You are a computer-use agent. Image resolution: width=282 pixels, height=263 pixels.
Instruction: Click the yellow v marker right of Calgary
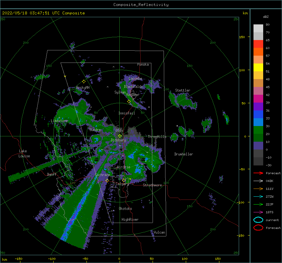point(130,179)
